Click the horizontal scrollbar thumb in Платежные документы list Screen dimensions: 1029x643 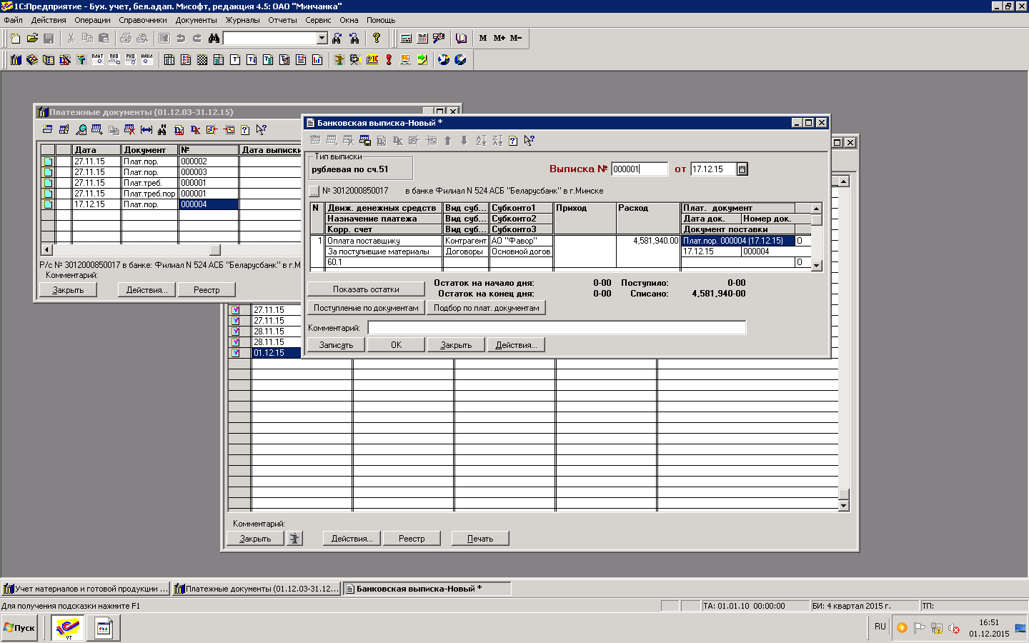[214, 250]
